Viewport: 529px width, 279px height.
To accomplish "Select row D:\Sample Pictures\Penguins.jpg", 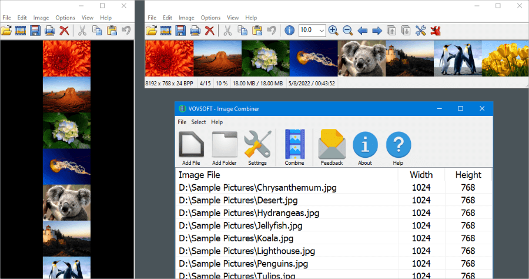I will coord(334,264).
